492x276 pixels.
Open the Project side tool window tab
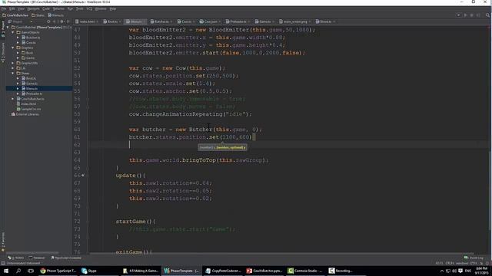click(x=3, y=29)
